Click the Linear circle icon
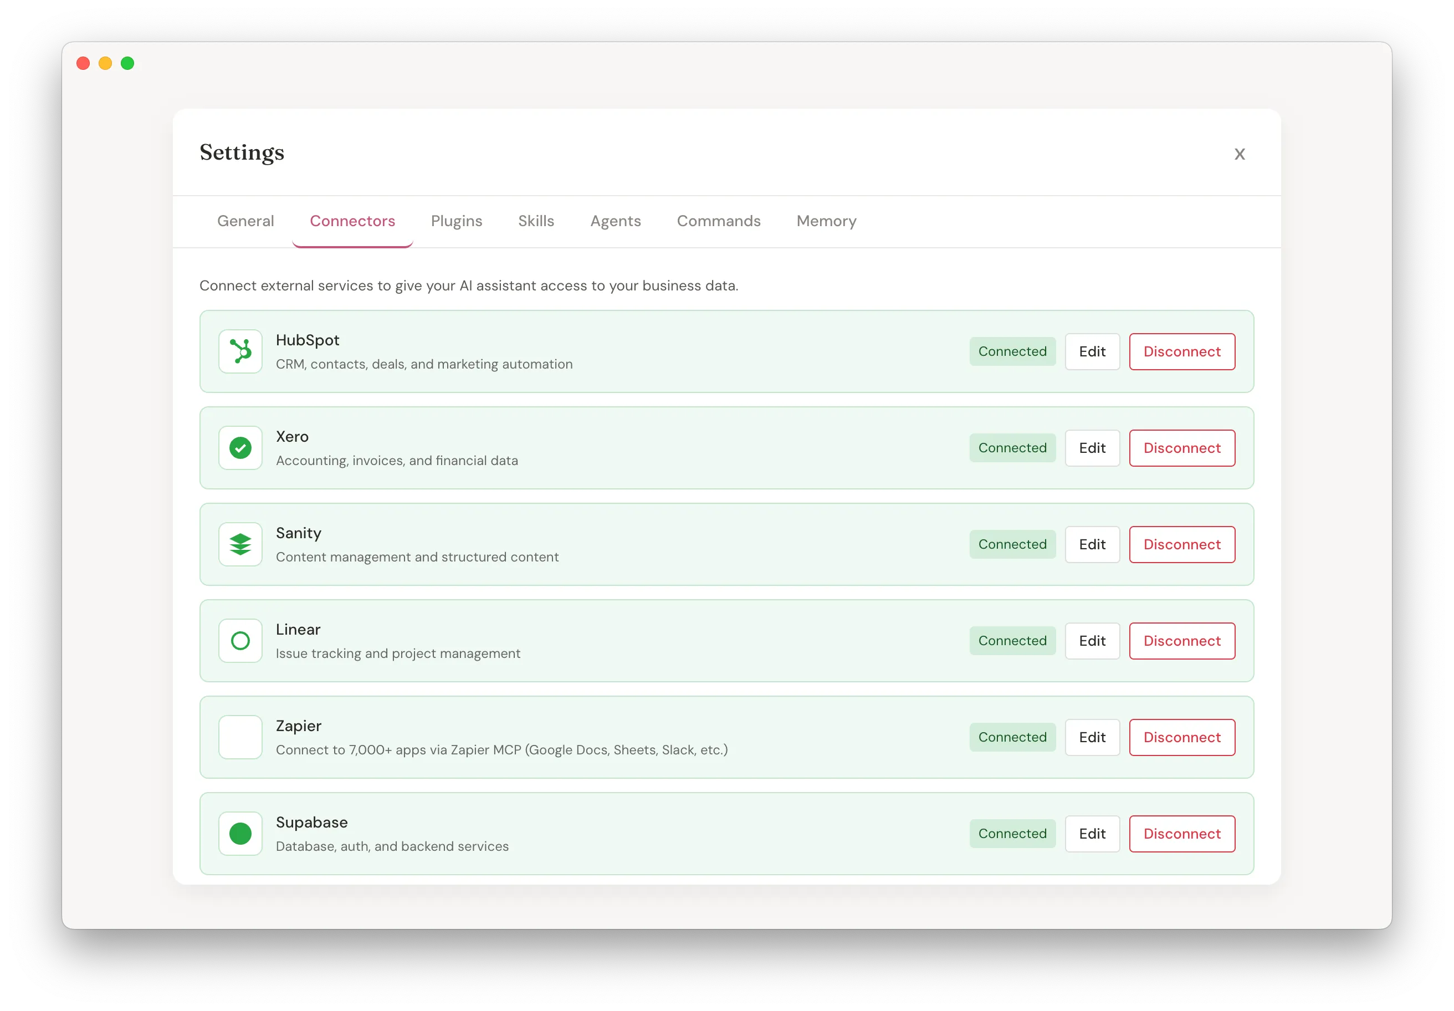 coord(240,640)
